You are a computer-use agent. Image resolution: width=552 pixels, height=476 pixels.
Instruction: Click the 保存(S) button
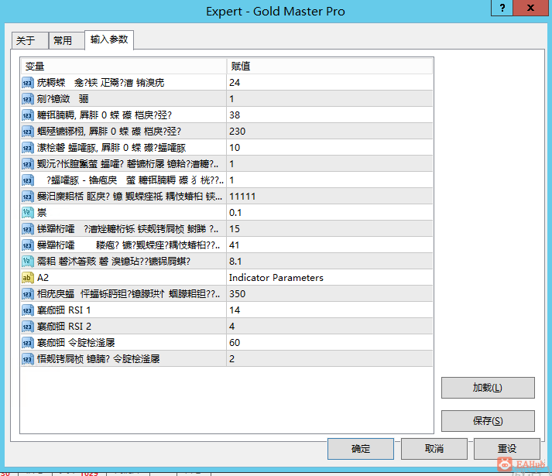[488, 421]
